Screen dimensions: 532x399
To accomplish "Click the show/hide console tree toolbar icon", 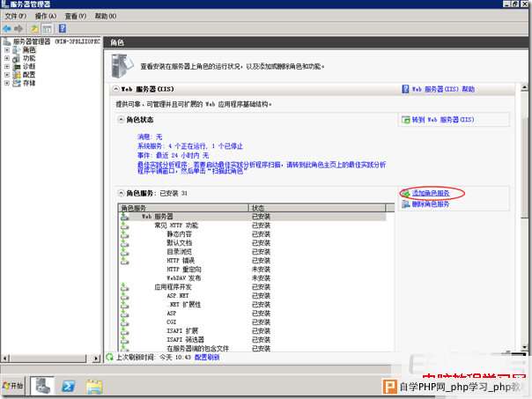I will coord(48,28).
